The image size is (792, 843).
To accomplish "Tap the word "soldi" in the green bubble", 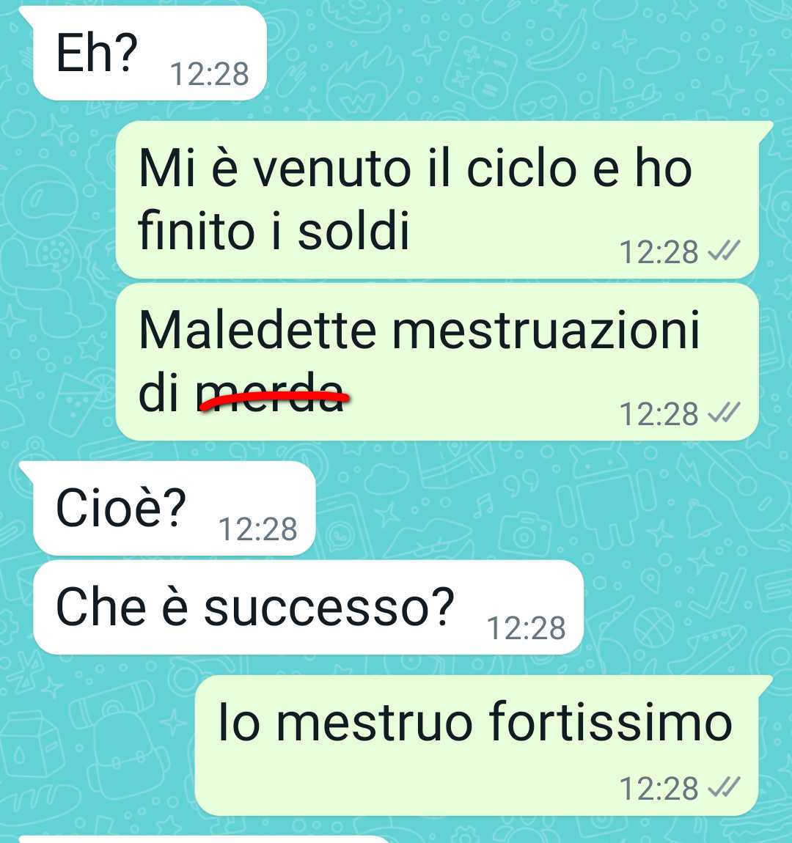I will tap(353, 231).
